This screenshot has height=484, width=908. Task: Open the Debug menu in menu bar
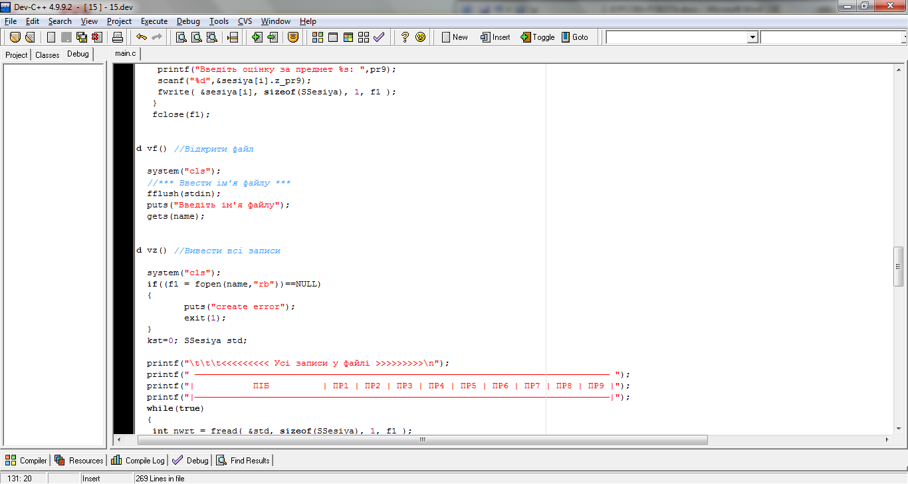[188, 21]
